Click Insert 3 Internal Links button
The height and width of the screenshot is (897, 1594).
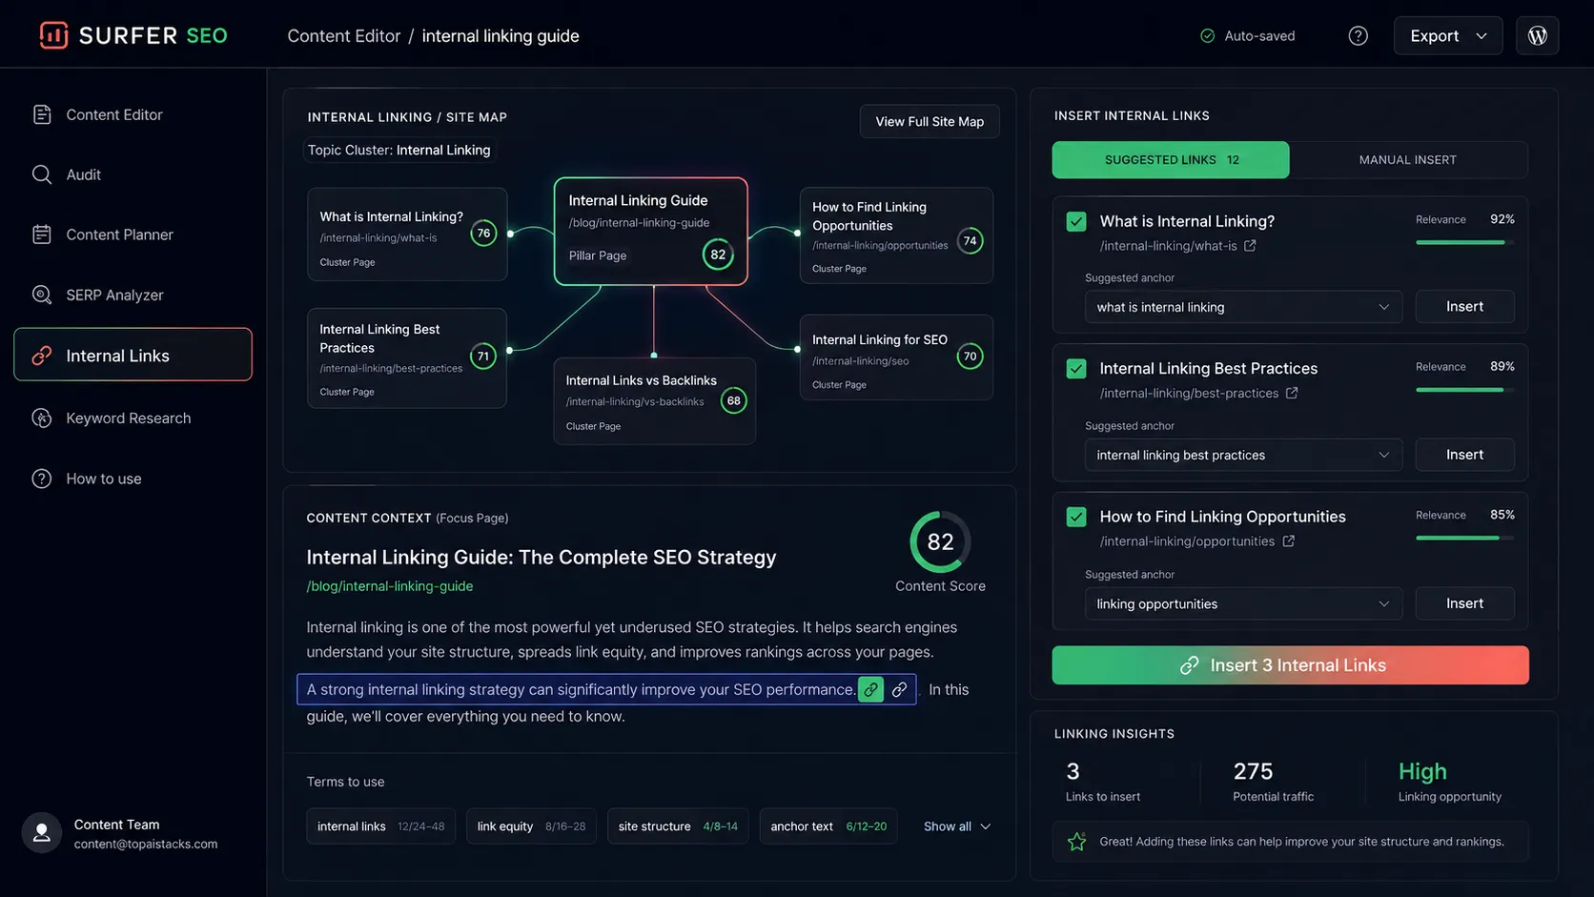pyautogui.click(x=1290, y=665)
